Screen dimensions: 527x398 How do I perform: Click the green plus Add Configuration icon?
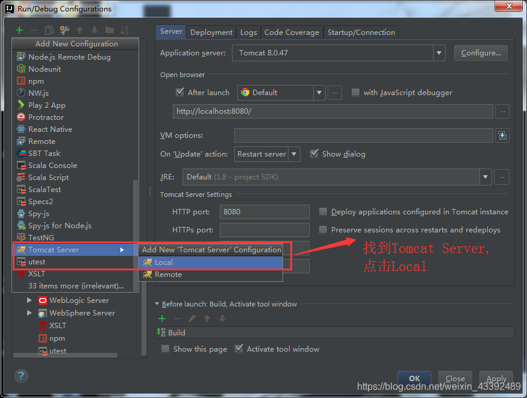[19, 30]
